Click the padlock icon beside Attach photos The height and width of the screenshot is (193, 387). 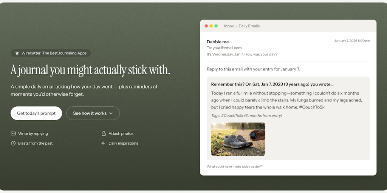click(104, 133)
